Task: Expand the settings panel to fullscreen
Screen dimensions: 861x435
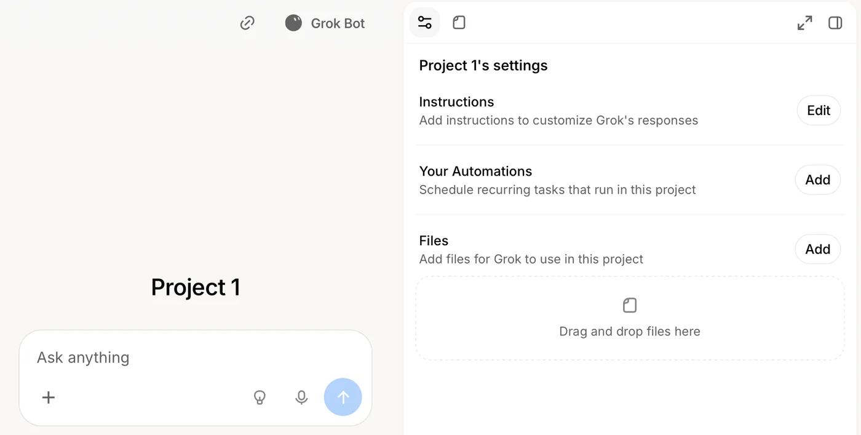Action: click(x=804, y=23)
